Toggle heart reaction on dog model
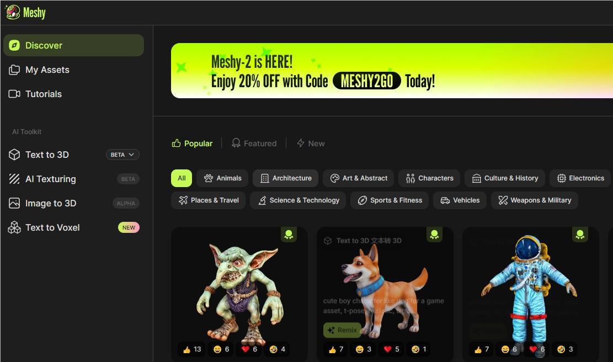Screen dimensions: 613x362 click(x=391, y=349)
